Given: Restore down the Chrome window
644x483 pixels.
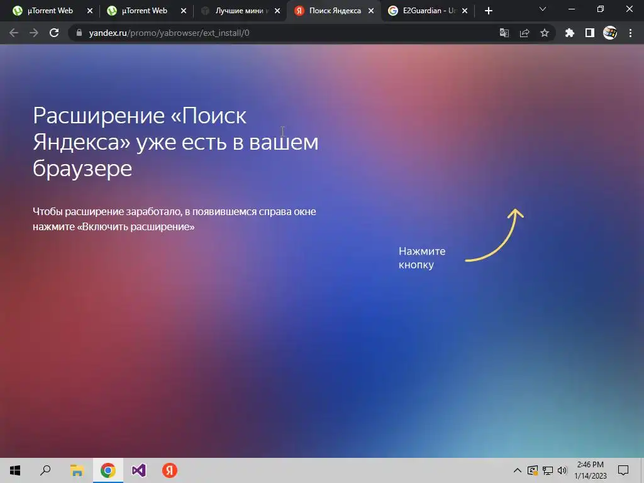Looking at the screenshot, I should (601, 9).
